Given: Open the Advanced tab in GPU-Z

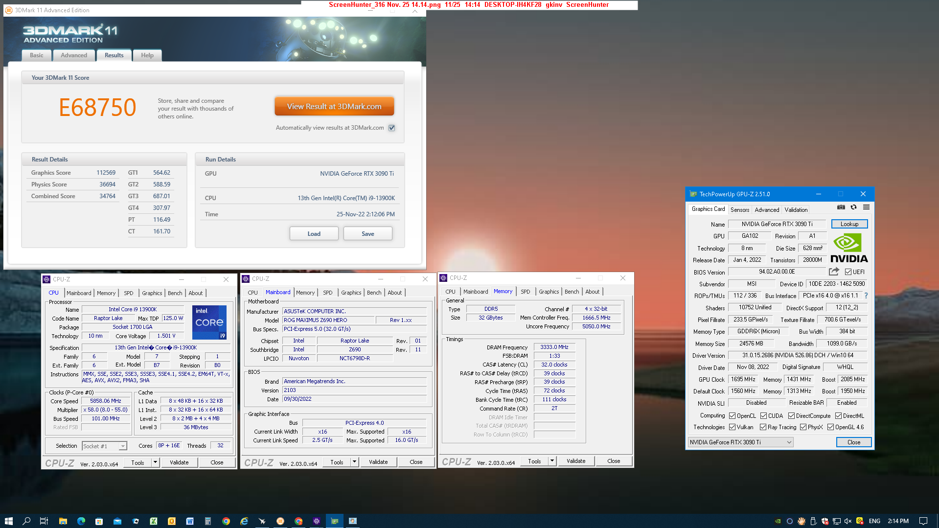Looking at the screenshot, I should [766, 209].
